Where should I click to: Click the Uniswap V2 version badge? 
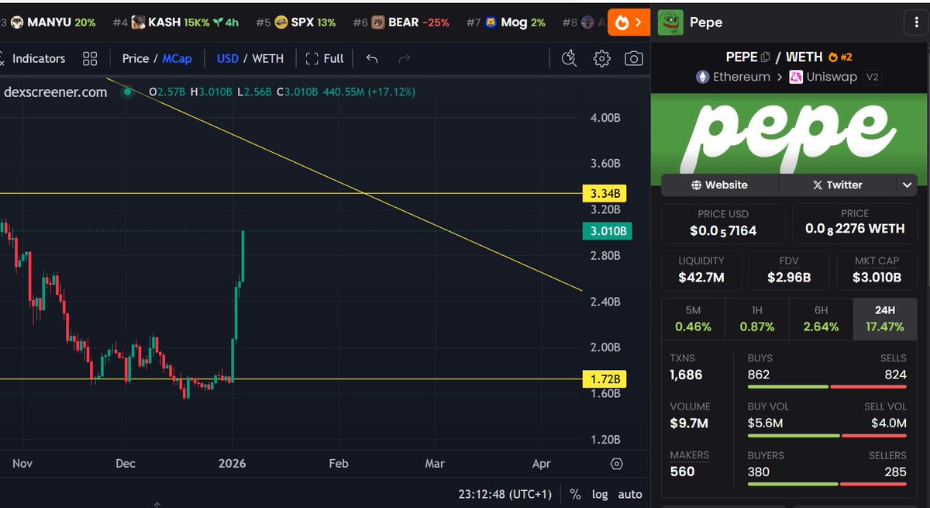point(872,77)
